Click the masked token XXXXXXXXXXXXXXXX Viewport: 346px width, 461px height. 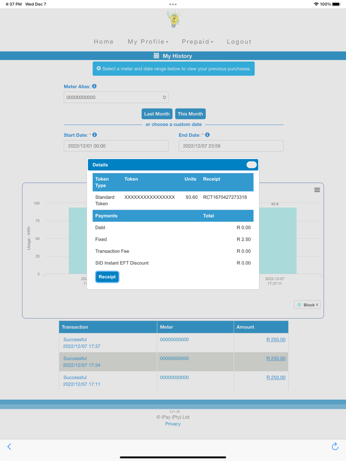pyautogui.click(x=150, y=197)
